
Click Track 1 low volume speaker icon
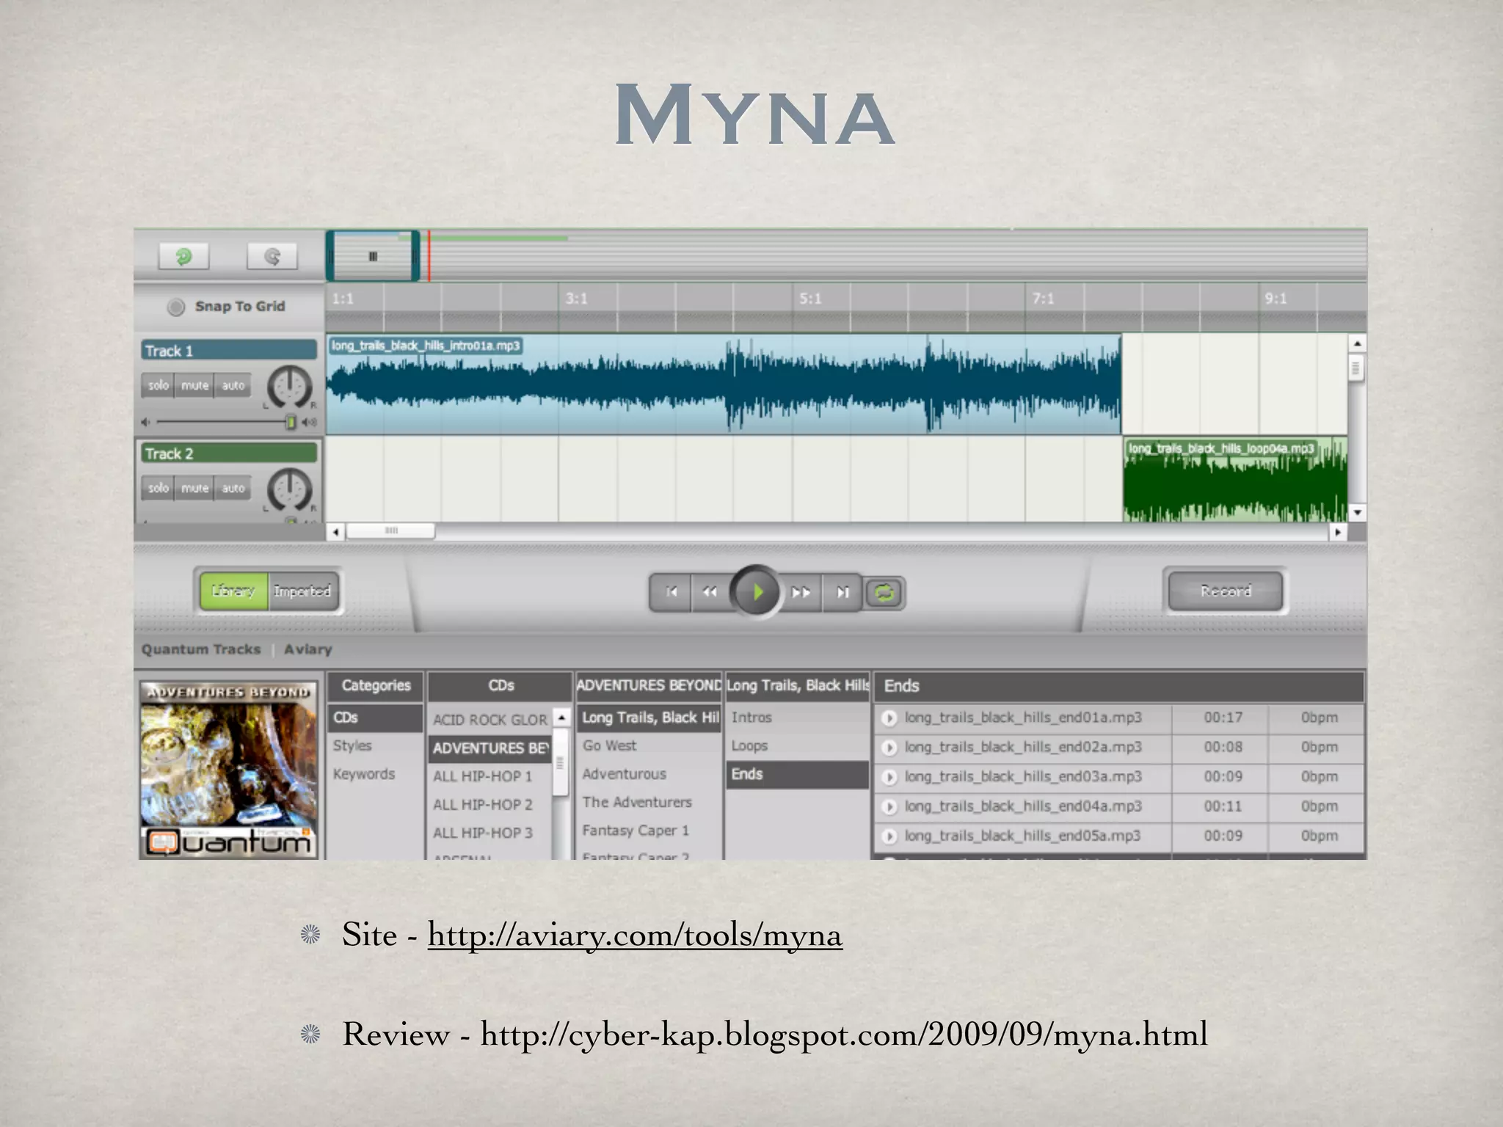pos(145,422)
